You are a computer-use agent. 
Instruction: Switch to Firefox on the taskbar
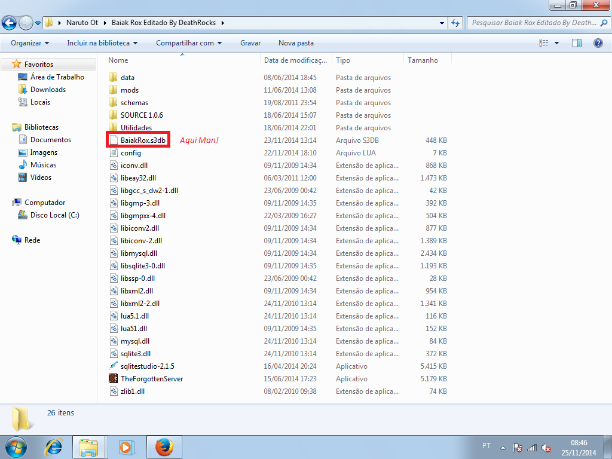pyautogui.click(x=164, y=447)
